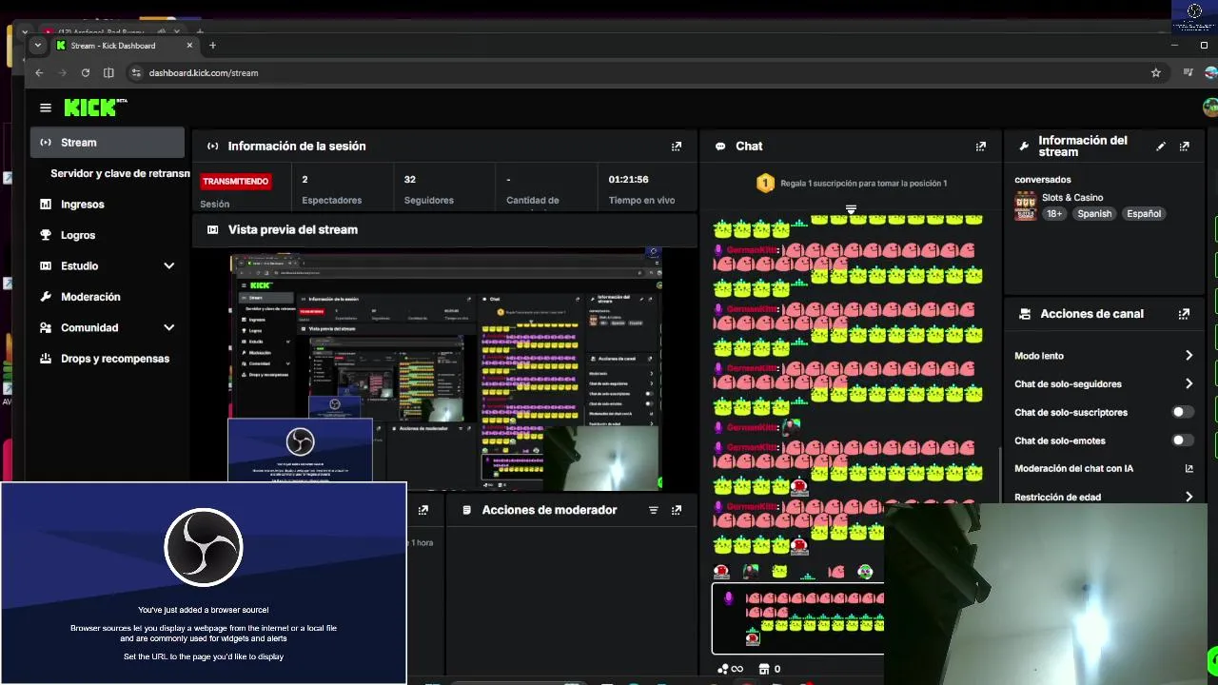Open the hamburger menu beside the Kick logo
The width and height of the screenshot is (1218, 685).
click(45, 108)
